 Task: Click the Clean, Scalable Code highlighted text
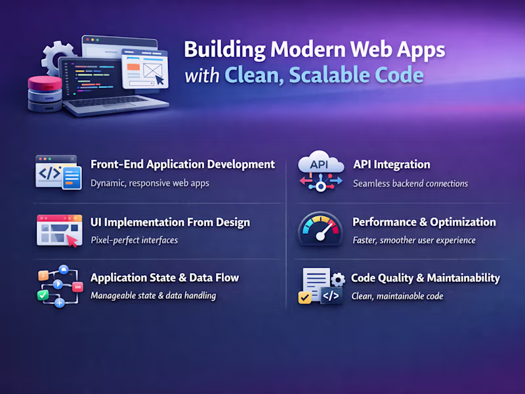[323, 75]
